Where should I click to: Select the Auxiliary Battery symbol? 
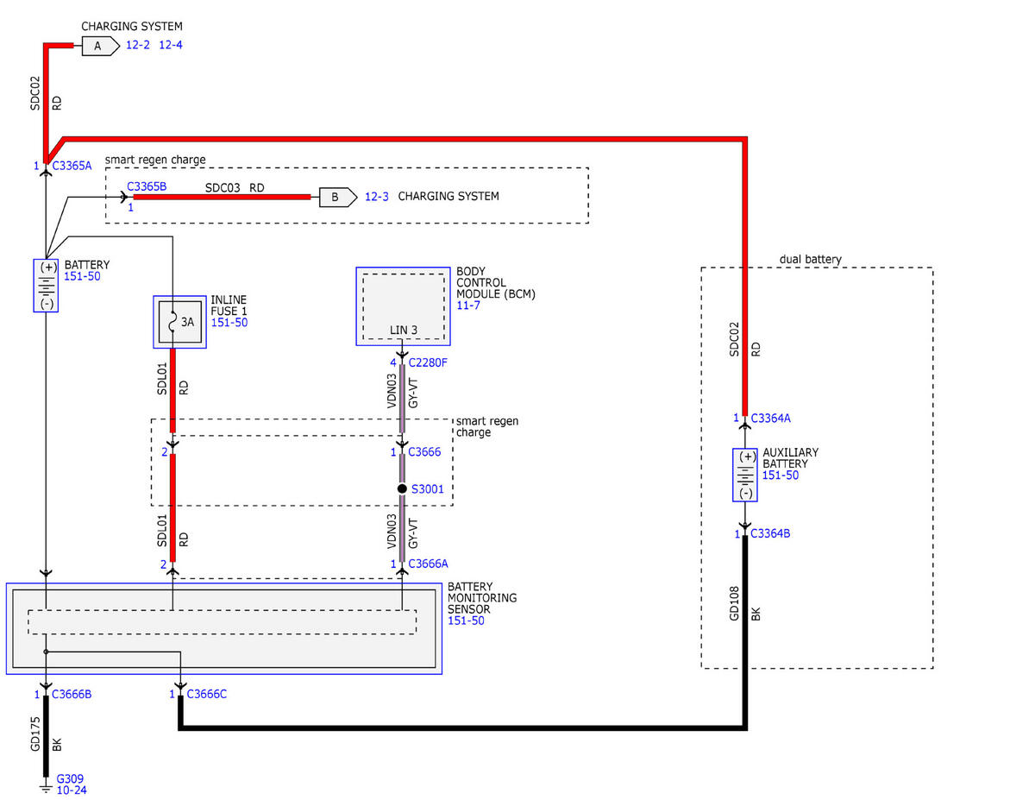(745, 475)
